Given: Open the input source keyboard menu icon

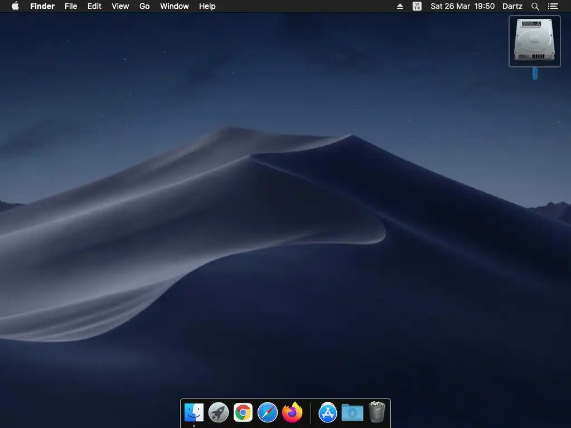Looking at the screenshot, I should tap(417, 6).
